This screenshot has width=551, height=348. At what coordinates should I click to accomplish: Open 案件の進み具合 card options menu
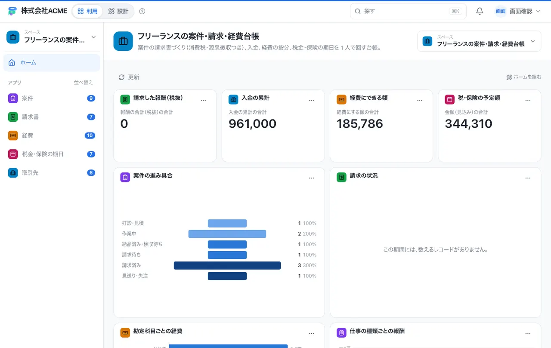tap(312, 178)
